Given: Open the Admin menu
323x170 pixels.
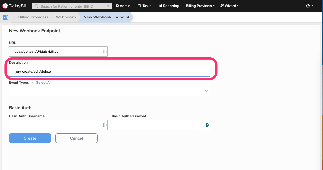Looking at the screenshot, I should tap(123, 6).
